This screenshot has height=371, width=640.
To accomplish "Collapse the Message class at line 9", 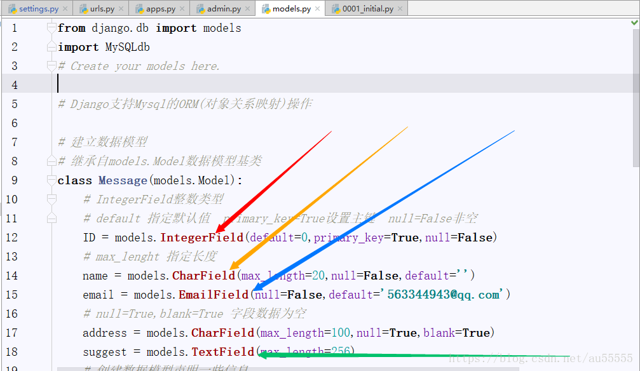I will (x=51, y=180).
